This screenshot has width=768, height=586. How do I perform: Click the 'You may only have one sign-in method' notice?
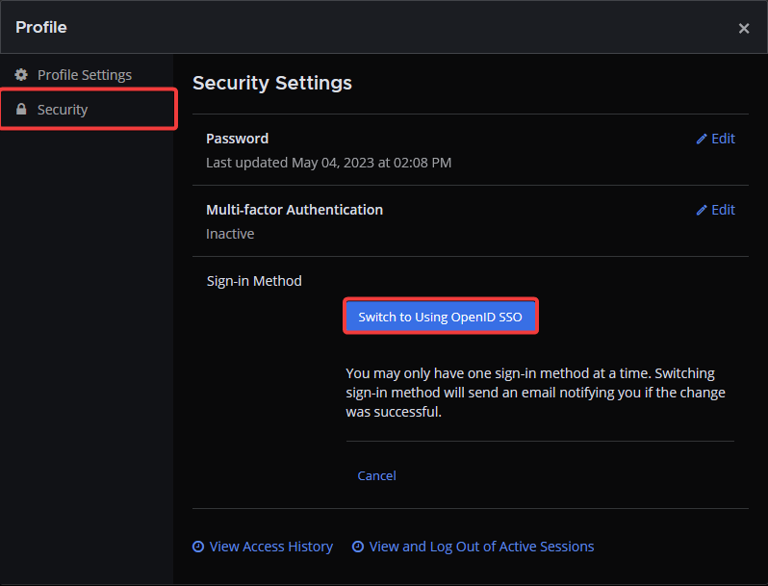click(535, 393)
